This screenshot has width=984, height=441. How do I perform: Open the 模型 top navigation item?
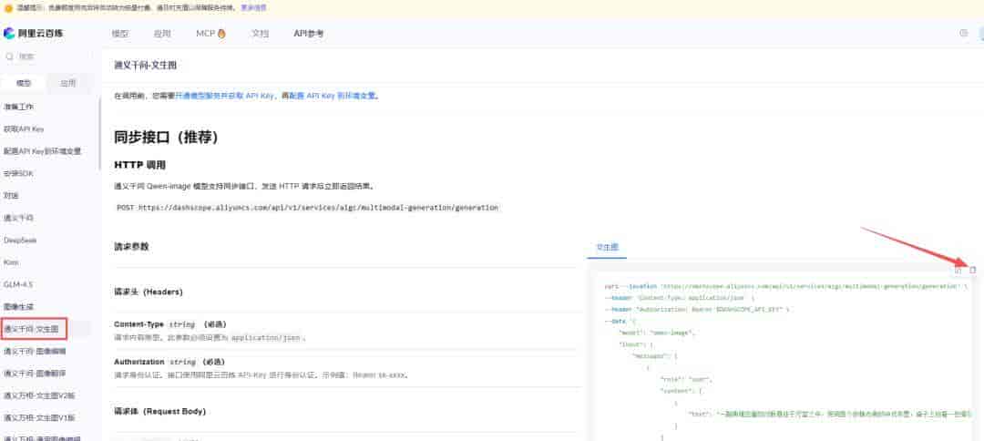(120, 34)
